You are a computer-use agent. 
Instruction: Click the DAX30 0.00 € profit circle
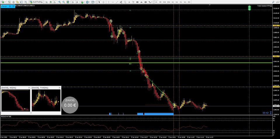tap(70, 105)
